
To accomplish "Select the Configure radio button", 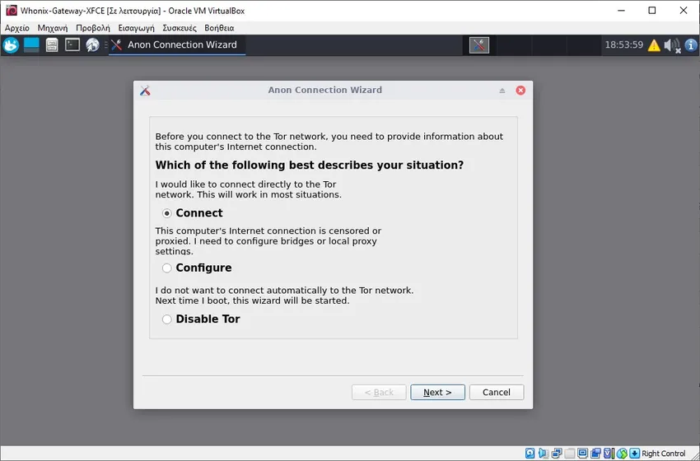I will pyautogui.click(x=166, y=268).
